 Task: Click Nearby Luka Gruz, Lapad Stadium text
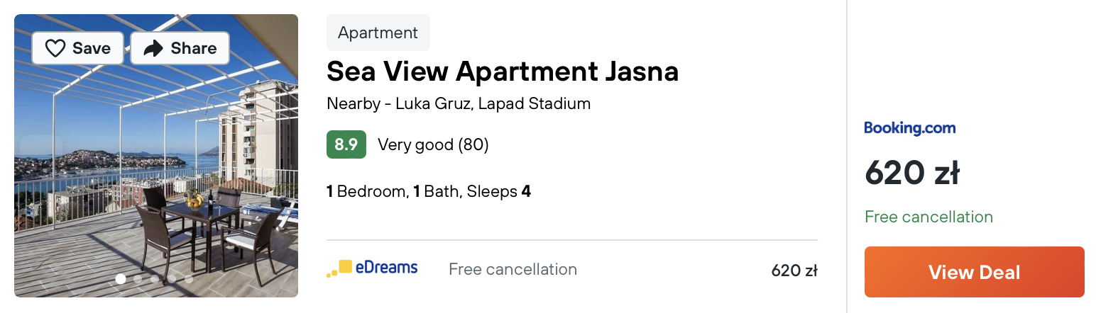[459, 103]
